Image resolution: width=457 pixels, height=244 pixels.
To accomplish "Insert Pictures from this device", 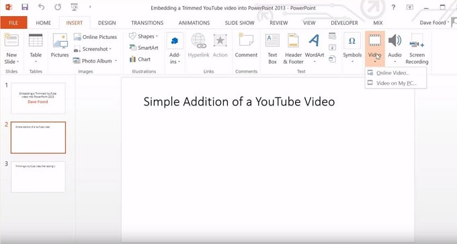I will (x=60, y=46).
